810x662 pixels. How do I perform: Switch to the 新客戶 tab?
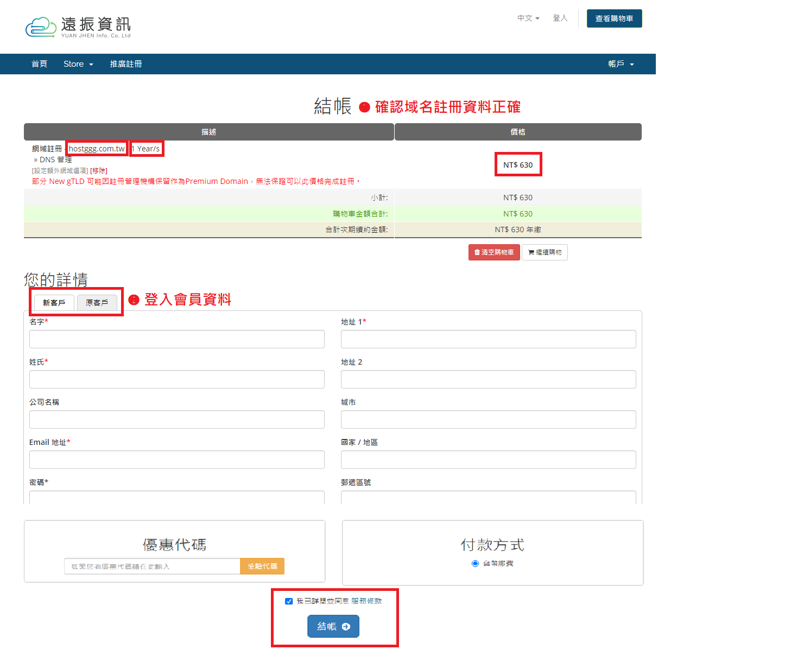pyautogui.click(x=54, y=303)
